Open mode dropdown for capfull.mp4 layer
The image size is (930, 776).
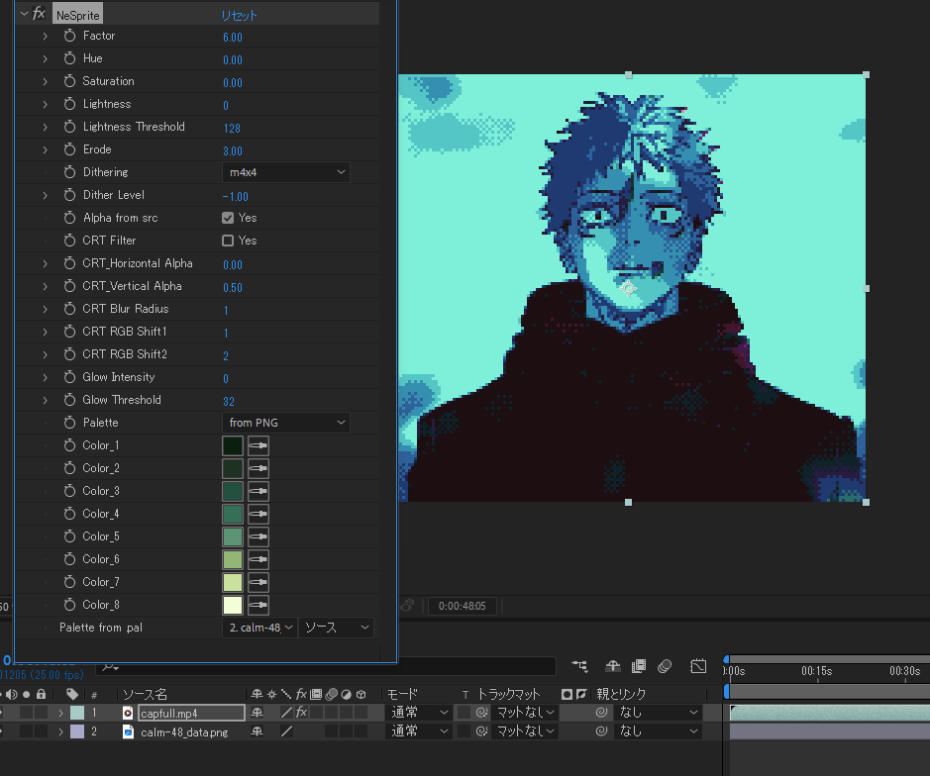tap(418, 712)
